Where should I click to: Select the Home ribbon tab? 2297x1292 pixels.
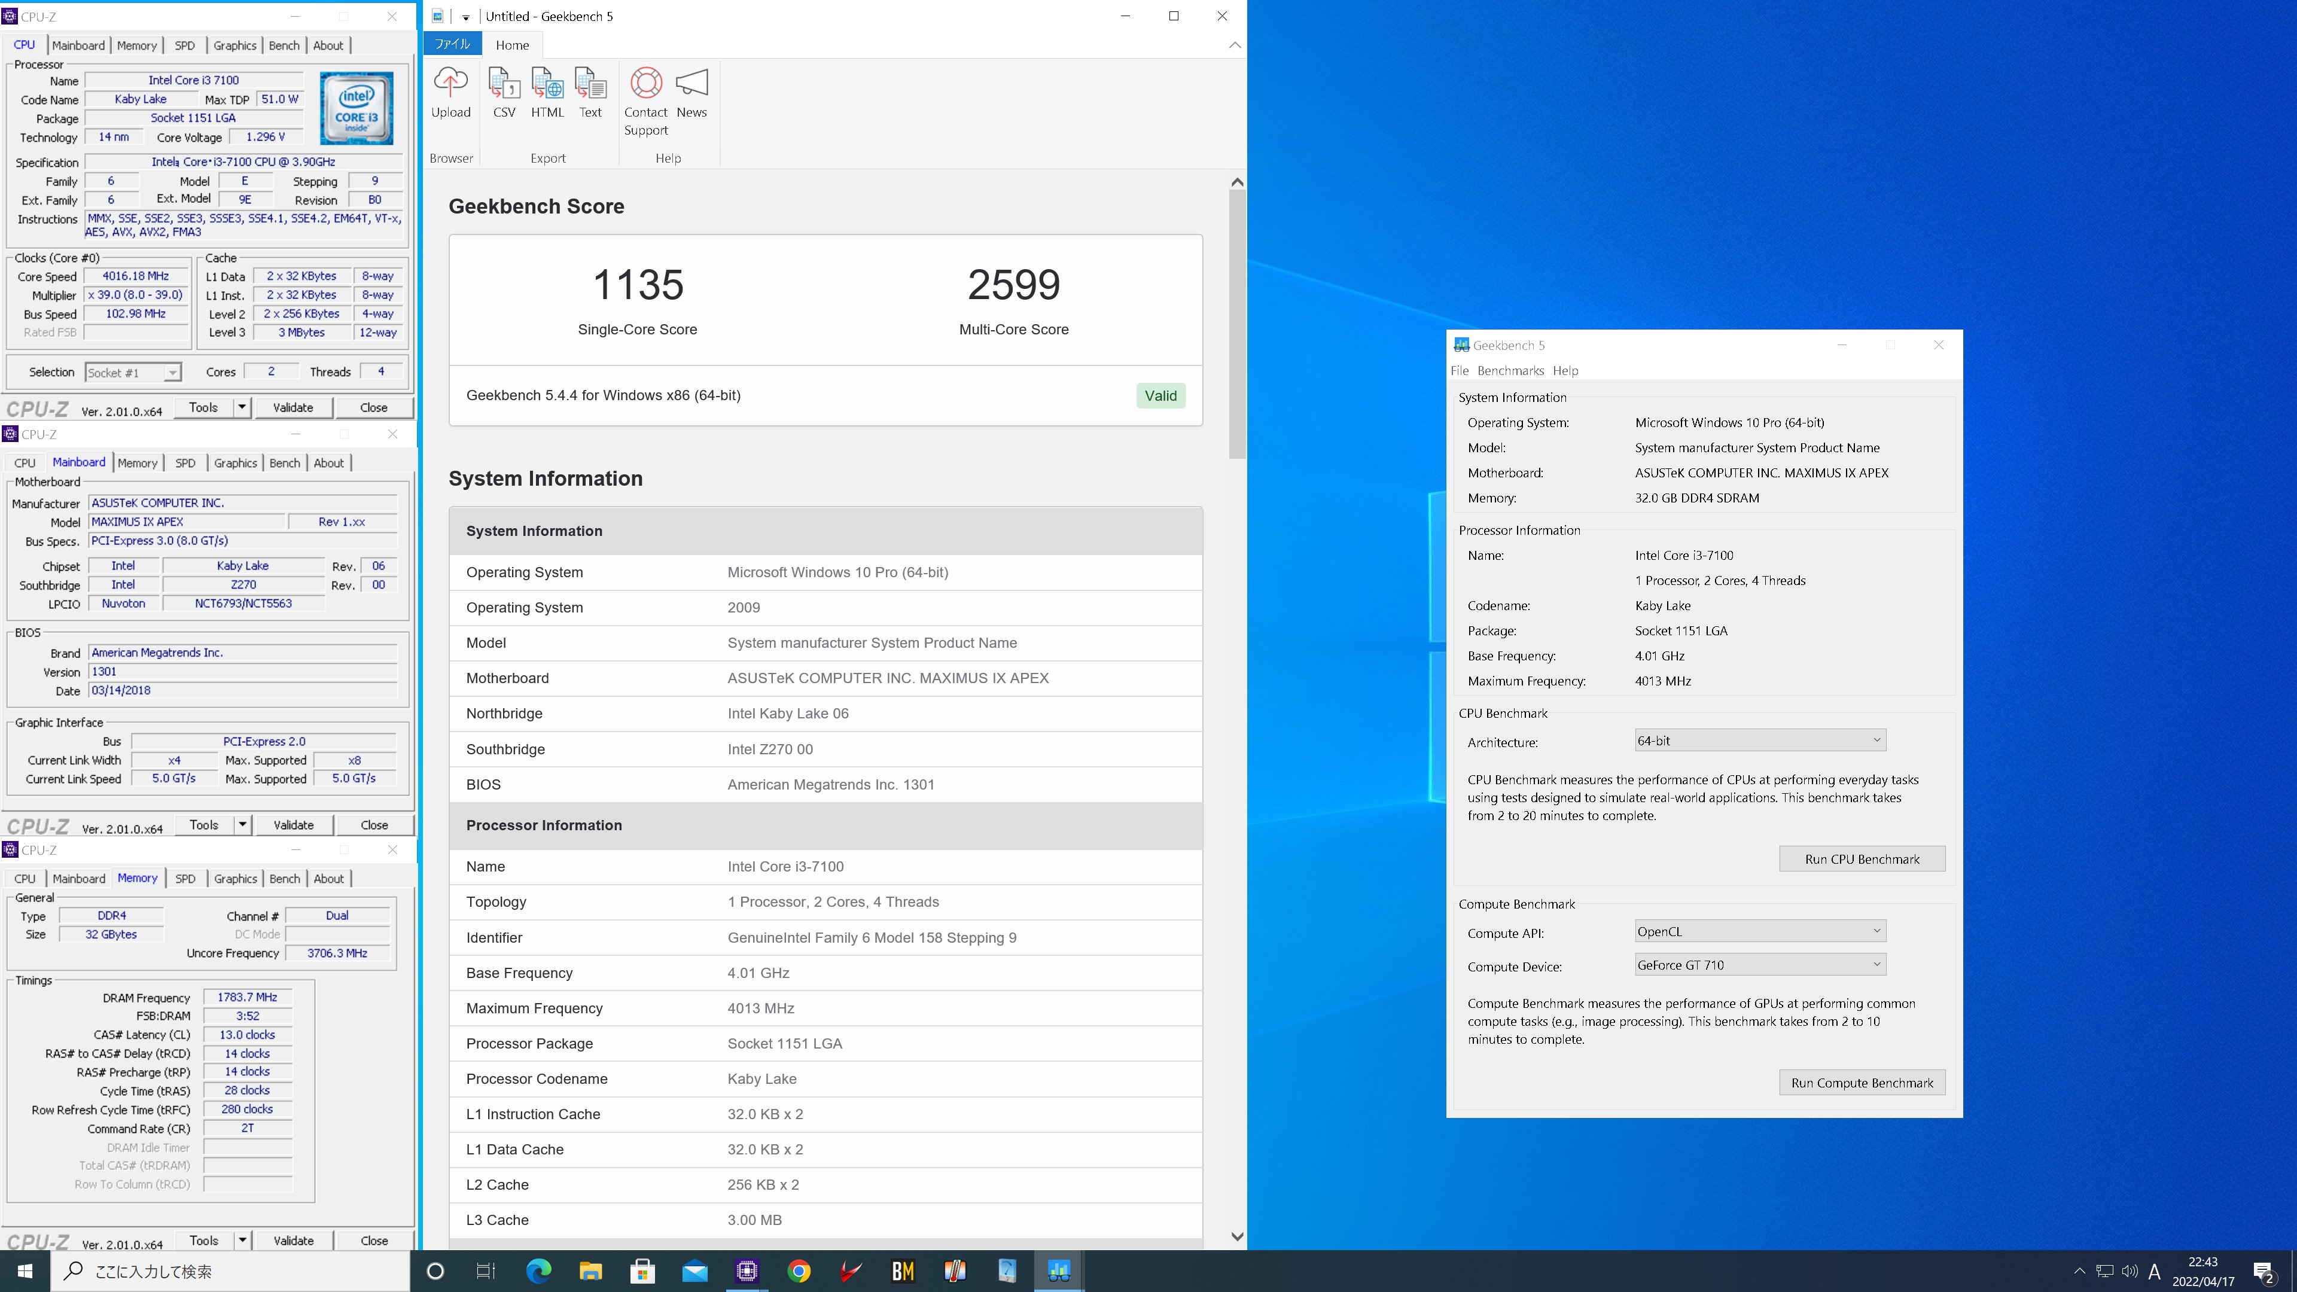tap(512, 45)
